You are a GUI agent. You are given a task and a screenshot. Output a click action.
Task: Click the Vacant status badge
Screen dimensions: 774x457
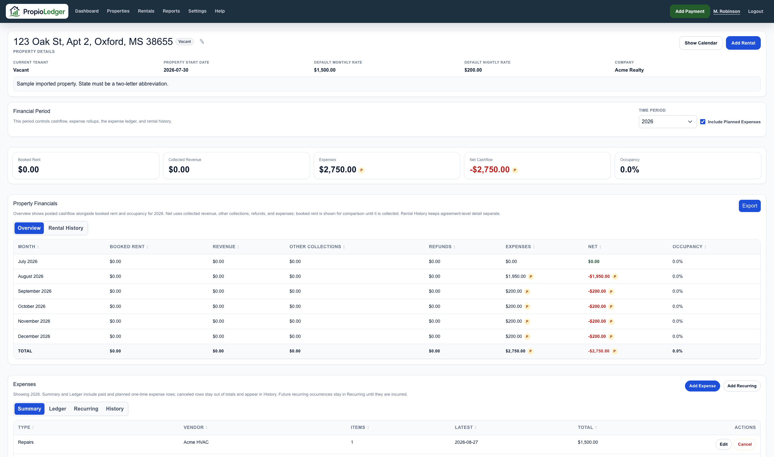pos(184,42)
